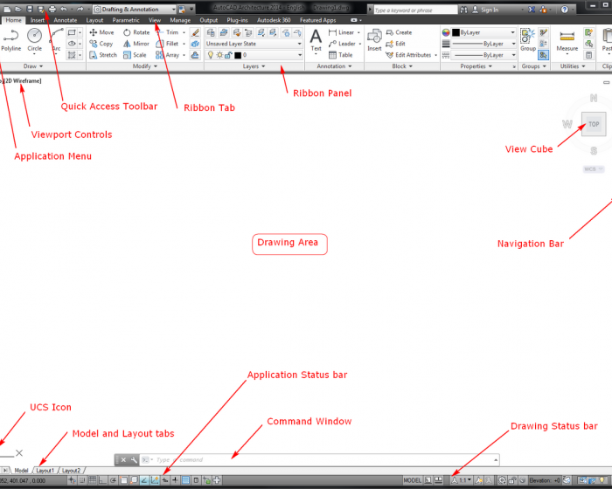The width and height of the screenshot is (612, 489).
Task: Click the Save icon in Quick Access Toolbar
Action: point(30,9)
